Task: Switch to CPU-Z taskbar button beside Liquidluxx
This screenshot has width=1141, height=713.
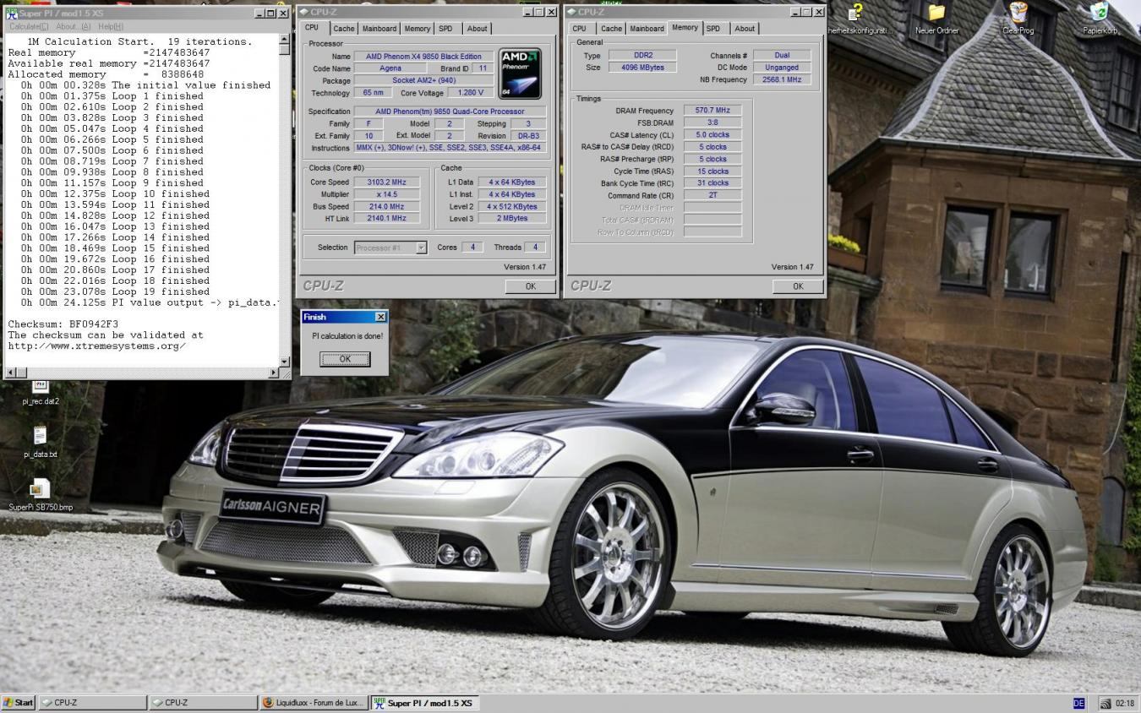Action: coord(203,703)
